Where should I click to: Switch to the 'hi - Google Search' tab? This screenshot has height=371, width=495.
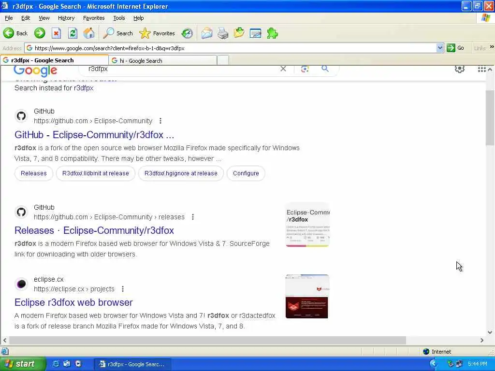pos(163,60)
